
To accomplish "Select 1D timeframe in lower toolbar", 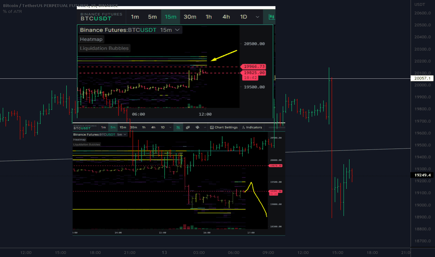I will tap(163, 127).
